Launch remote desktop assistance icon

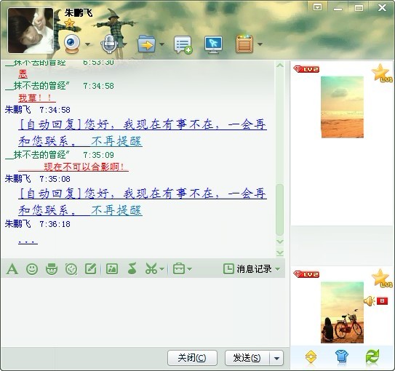click(x=213, y=44)
